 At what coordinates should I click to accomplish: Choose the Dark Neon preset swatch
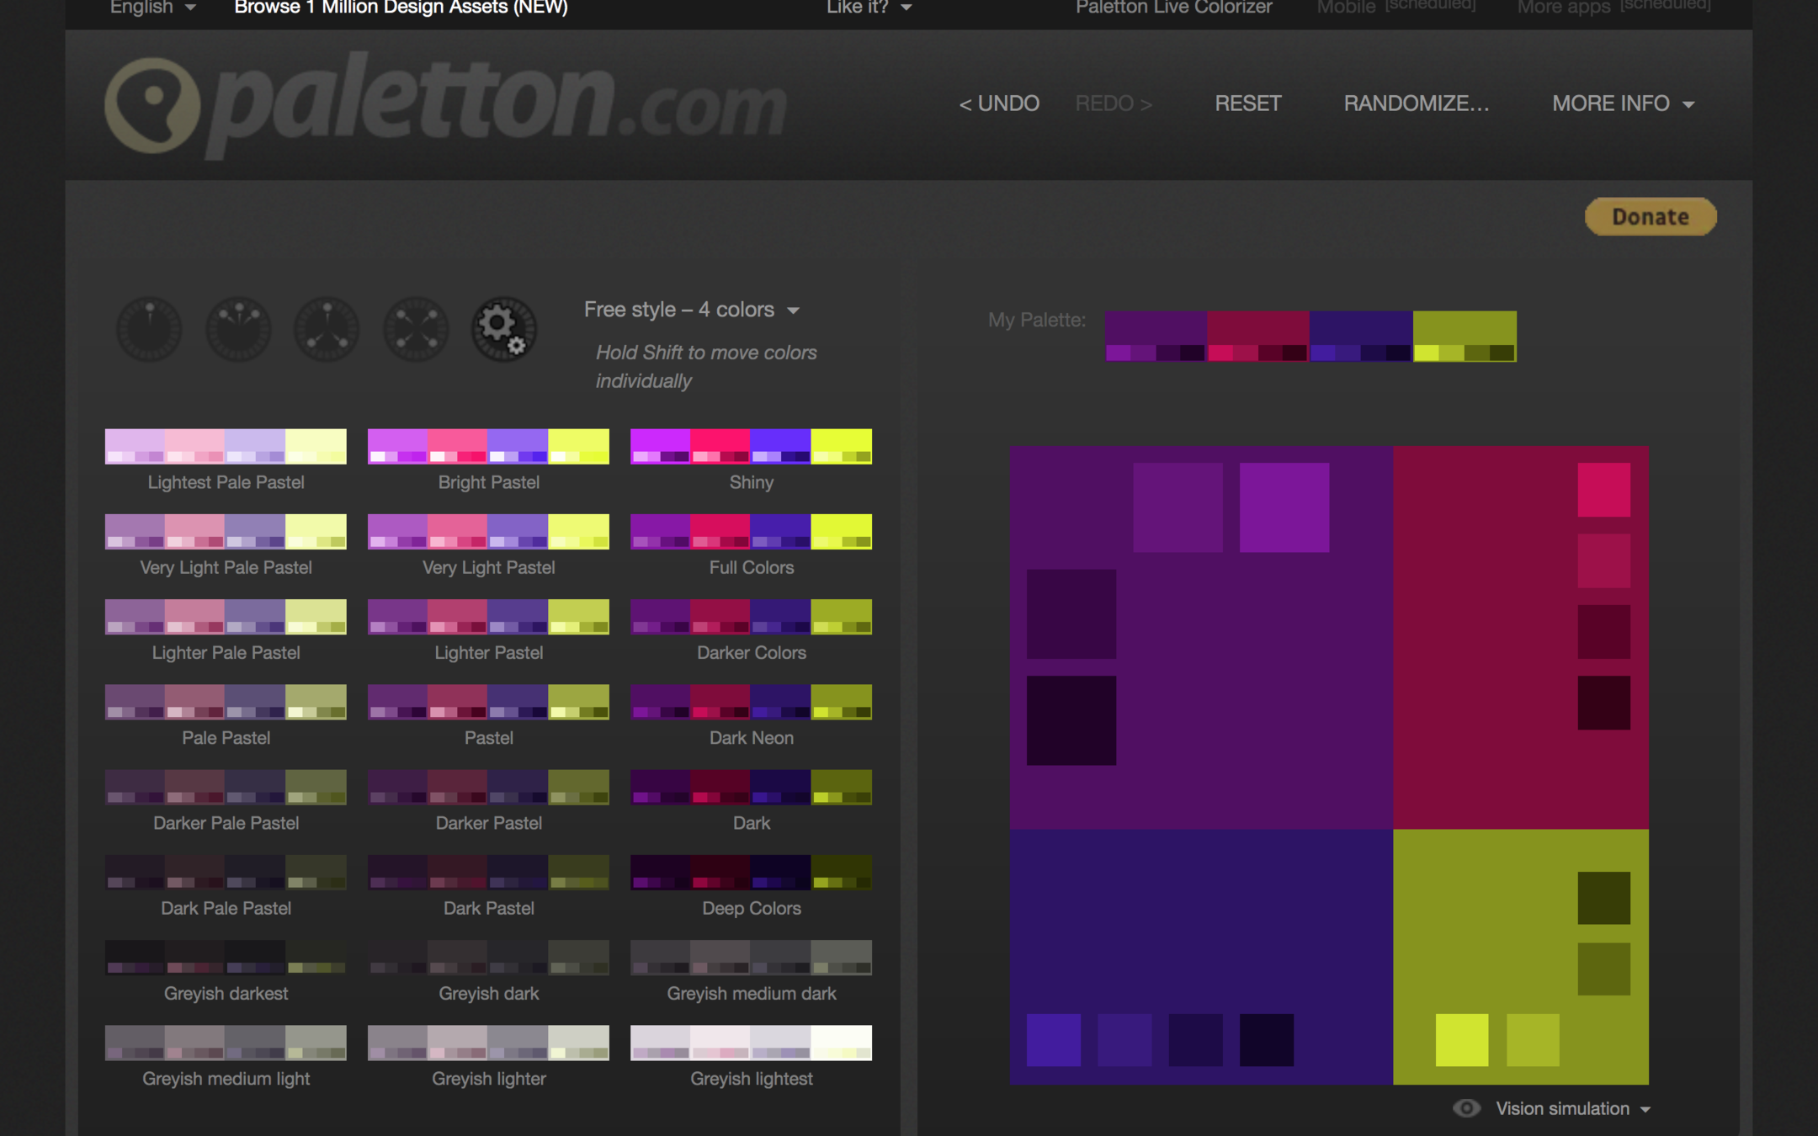(751, 702)
